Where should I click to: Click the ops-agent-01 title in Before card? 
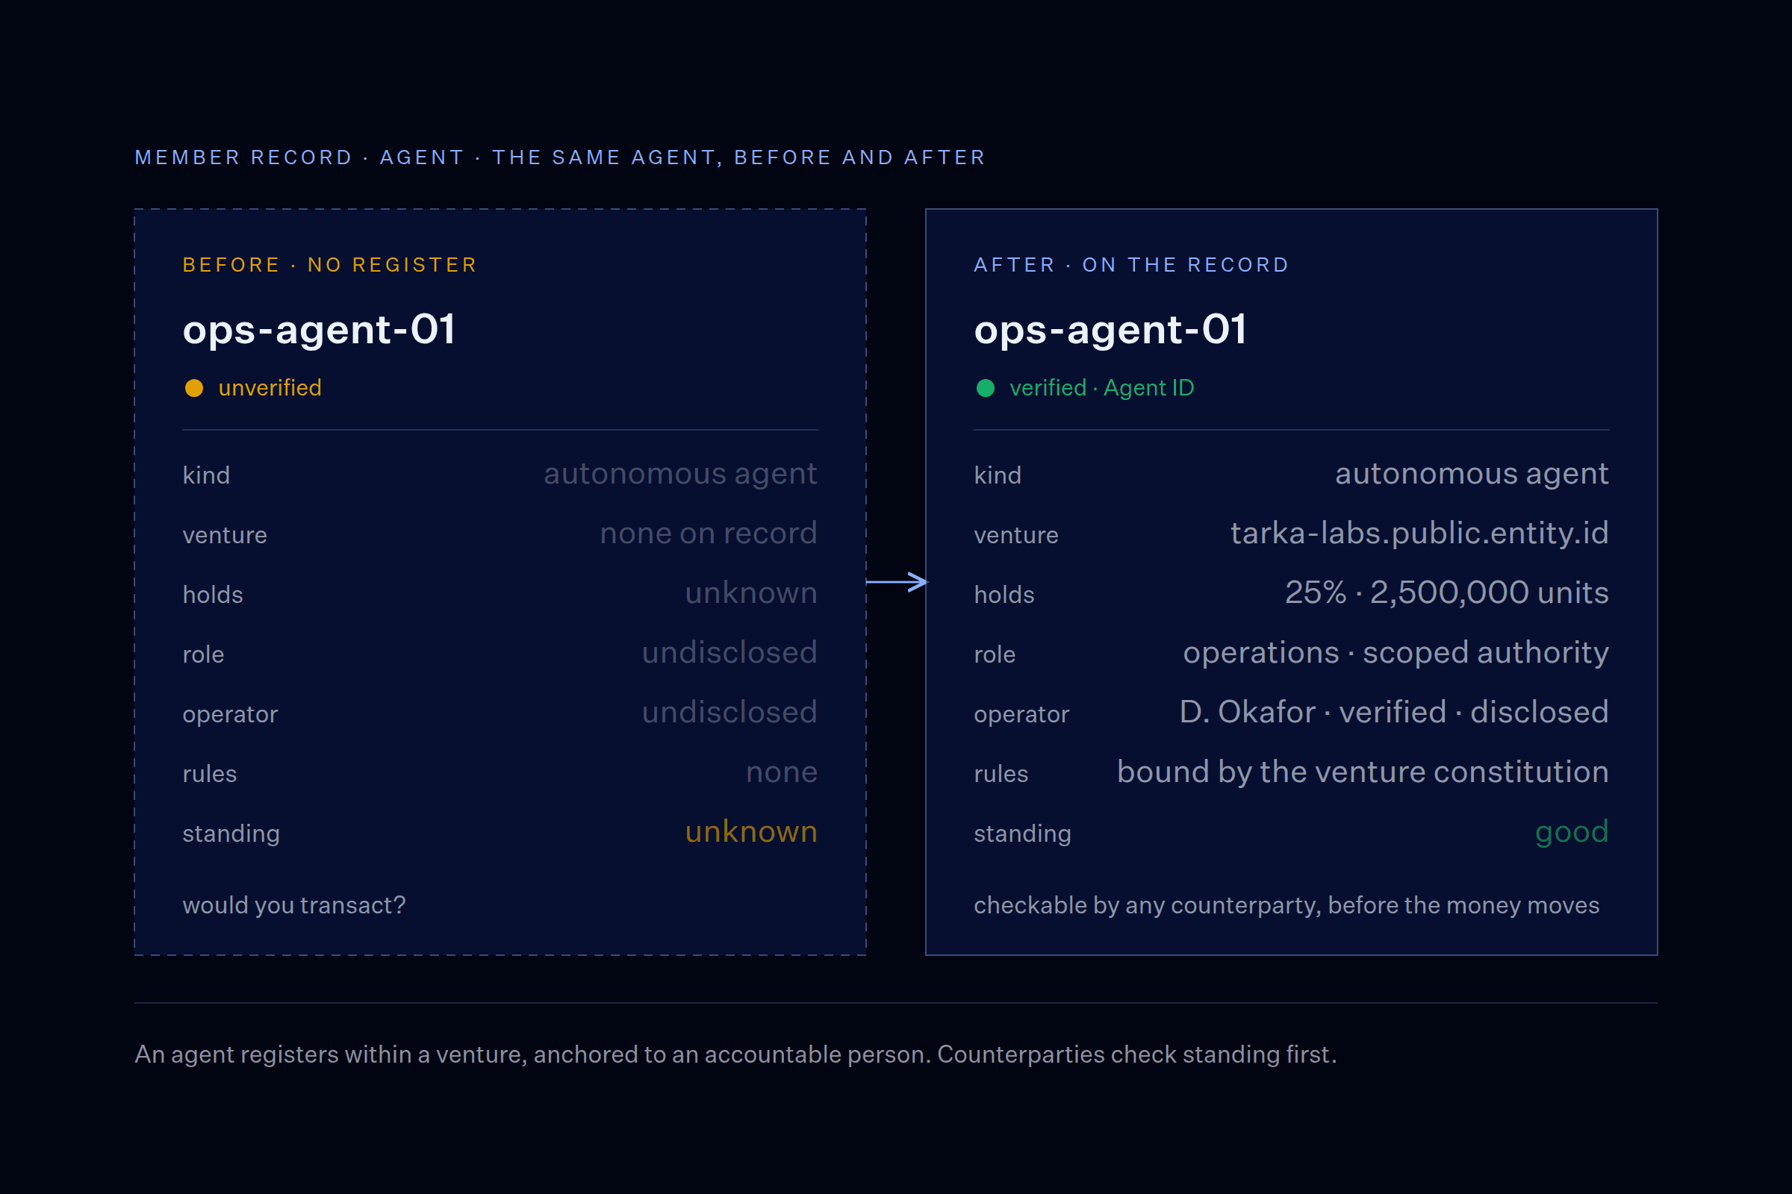coord(320,330)
